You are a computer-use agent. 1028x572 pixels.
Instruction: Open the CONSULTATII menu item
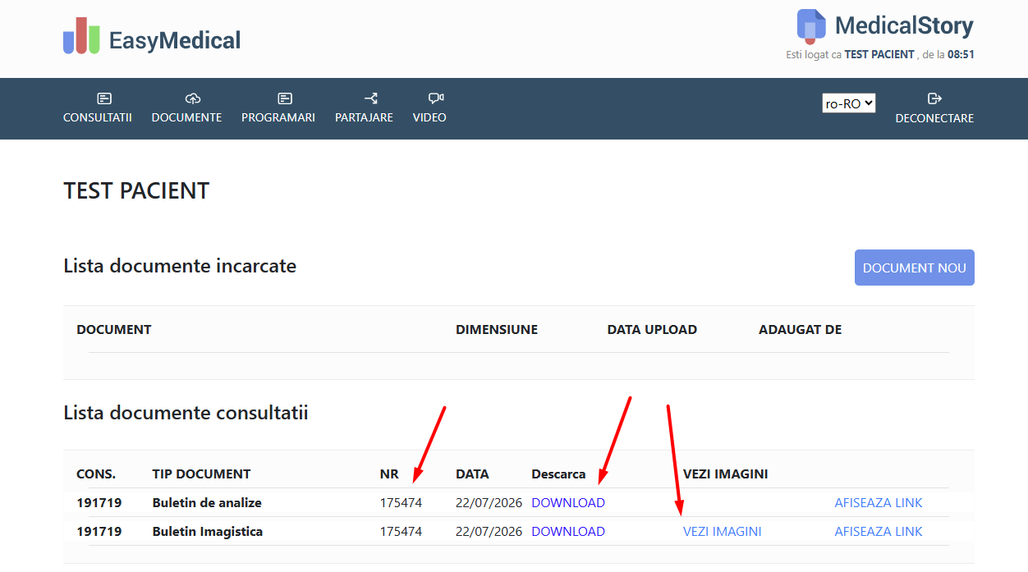tap(98, 117)
